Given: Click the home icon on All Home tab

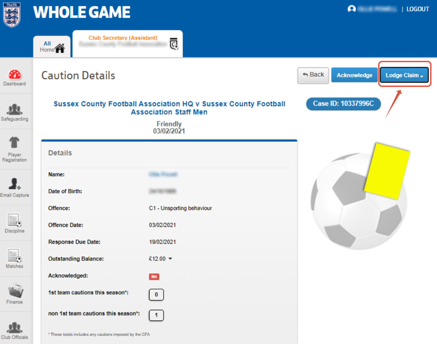Looking at the screenshot, I should coord(60,48).
